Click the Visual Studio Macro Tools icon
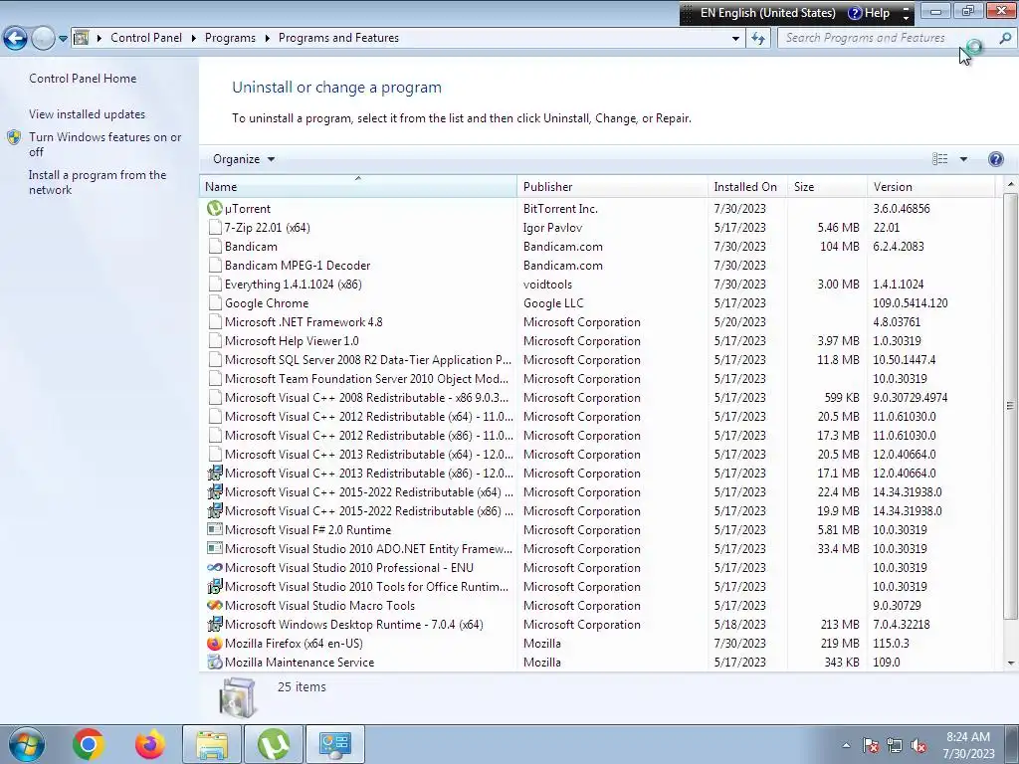Screen dimensions: 1019x764 click(215, 605)
